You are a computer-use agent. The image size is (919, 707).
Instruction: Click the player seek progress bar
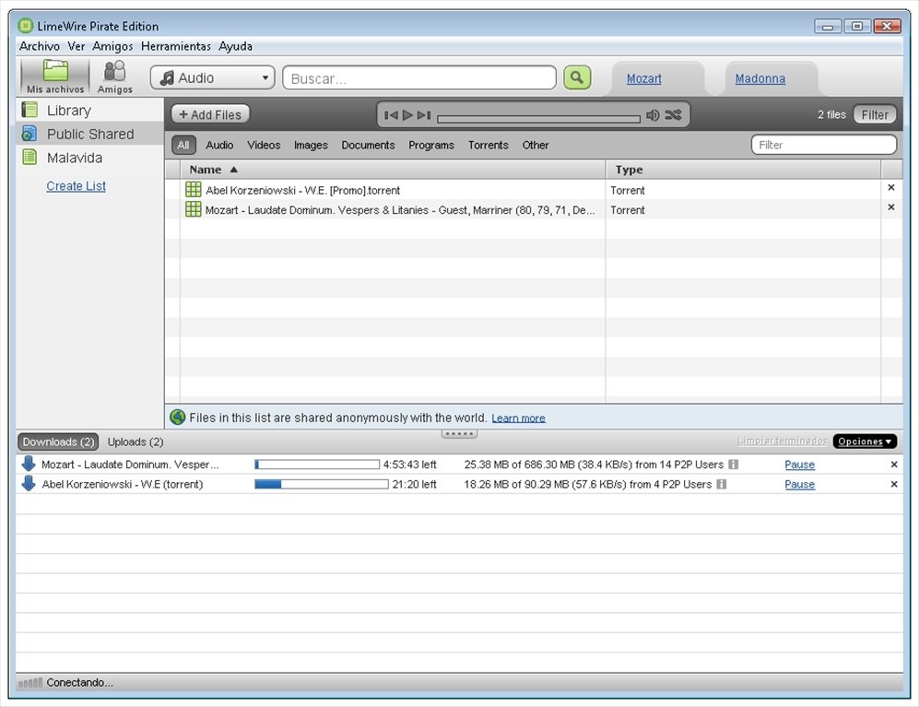coord(538,118)
